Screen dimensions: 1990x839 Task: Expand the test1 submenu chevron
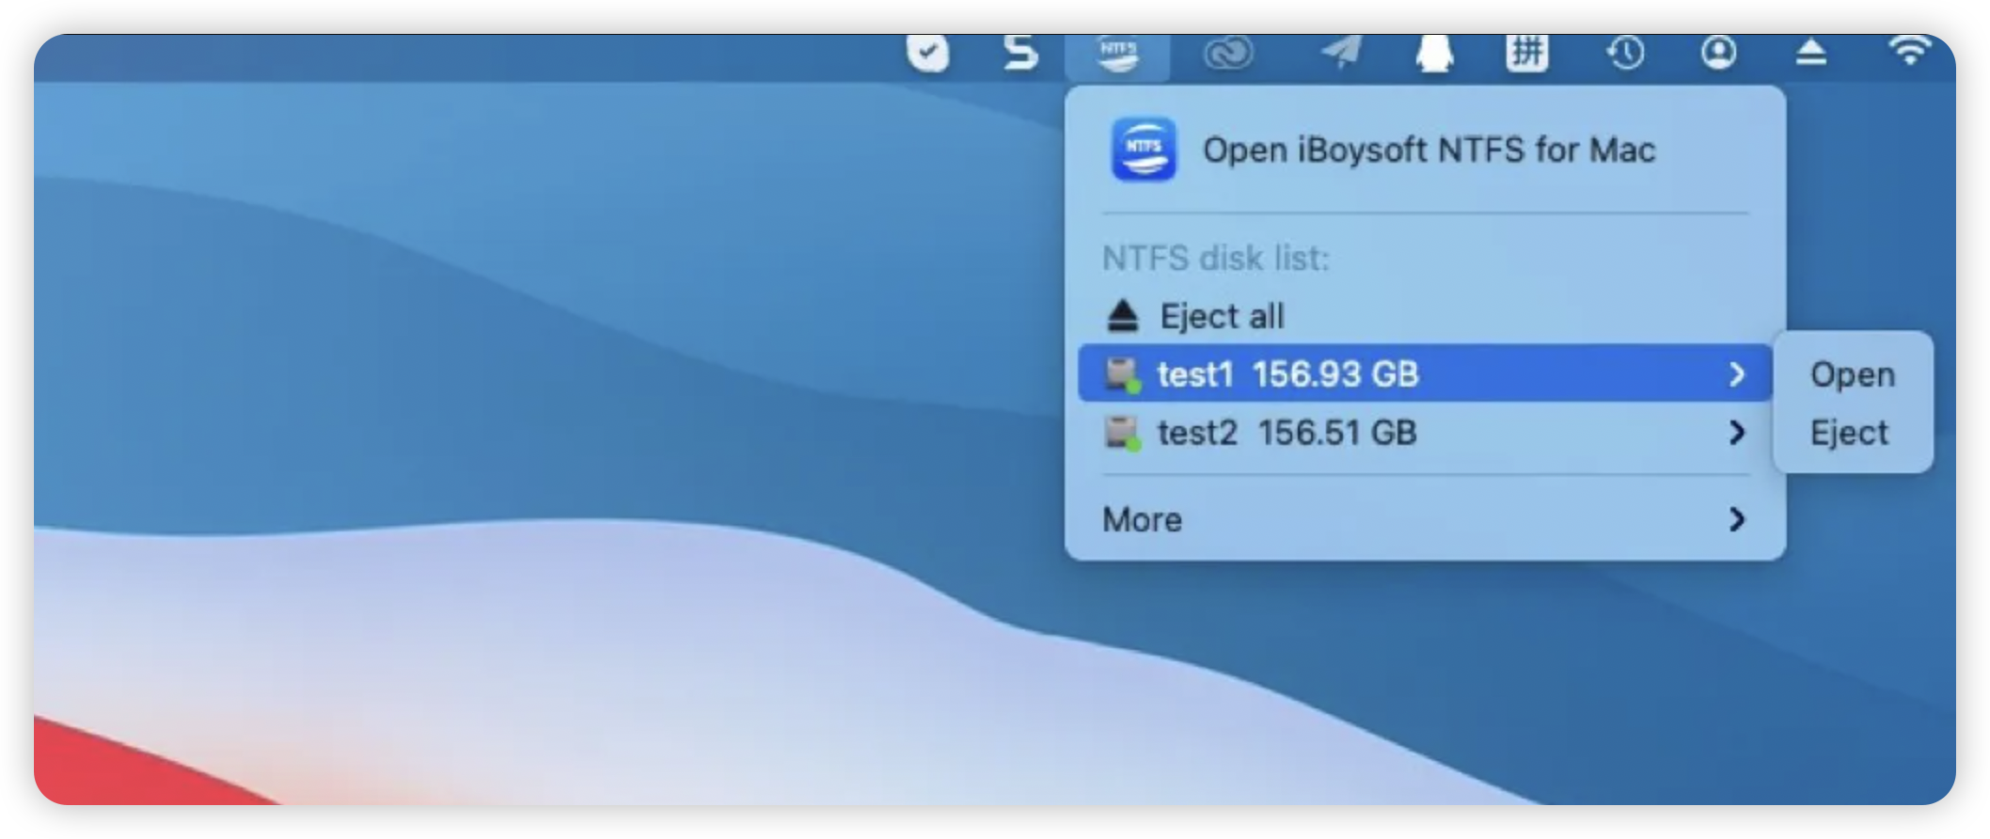[1737, 374]
